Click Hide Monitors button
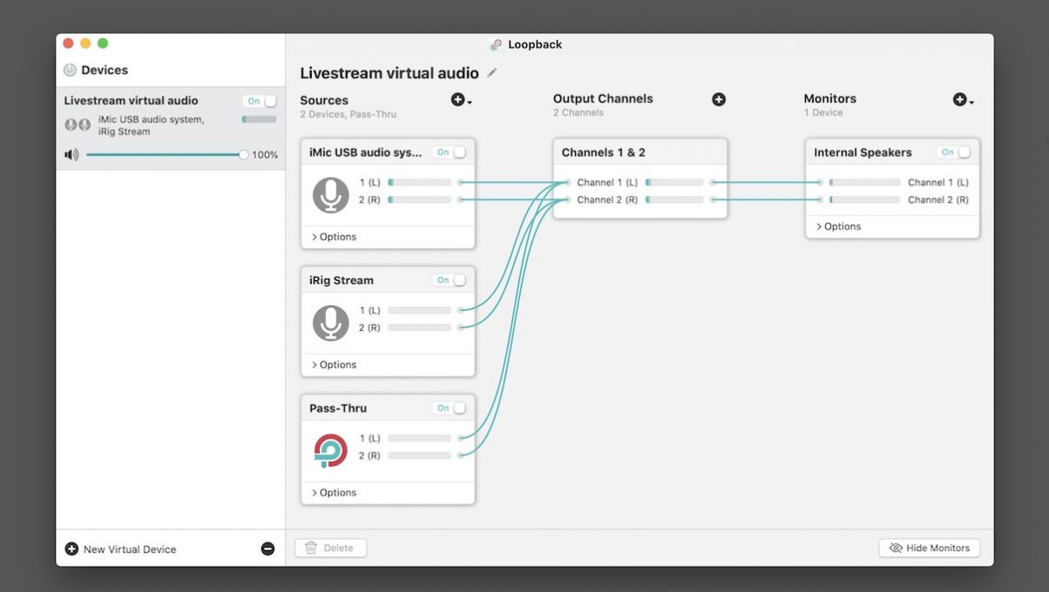 (930, 548)
